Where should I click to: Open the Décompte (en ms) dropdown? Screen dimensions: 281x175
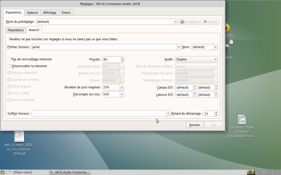click(x=122, y=94)
